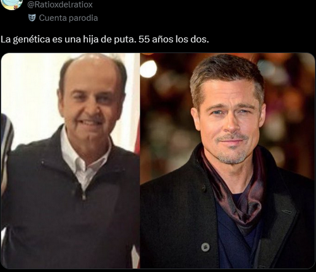Image resolution: width=316 pixels, height=272 pixels.
Task: Click the tweet text about genetics
Action: coord(105,39)
